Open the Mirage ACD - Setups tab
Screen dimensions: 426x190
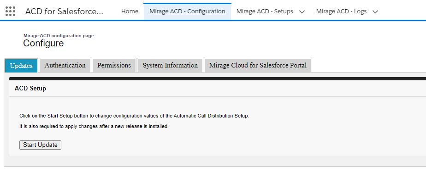pyautogui.click(x=265, y=11)
